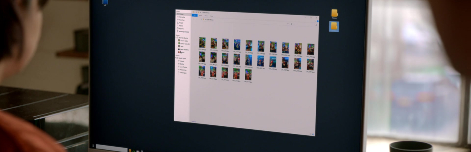Select the last photo in third row
Screen dimensions: 471x152
pyautogui.click(x=248, y=74)
